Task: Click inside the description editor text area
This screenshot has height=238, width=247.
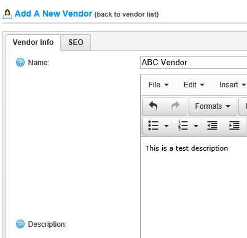Action: click(x=194, y=188)
